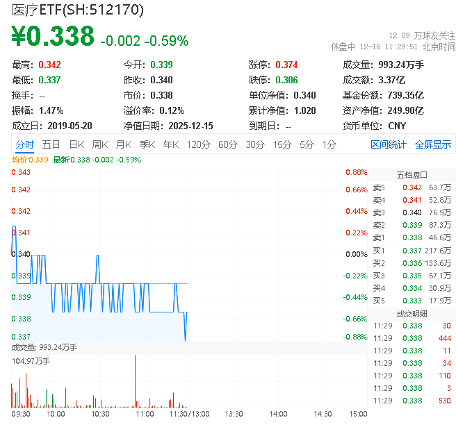The height and width of the screenshot is (427, 456).
Task: Select the 五日 chart tab
Action: [51, 144]
